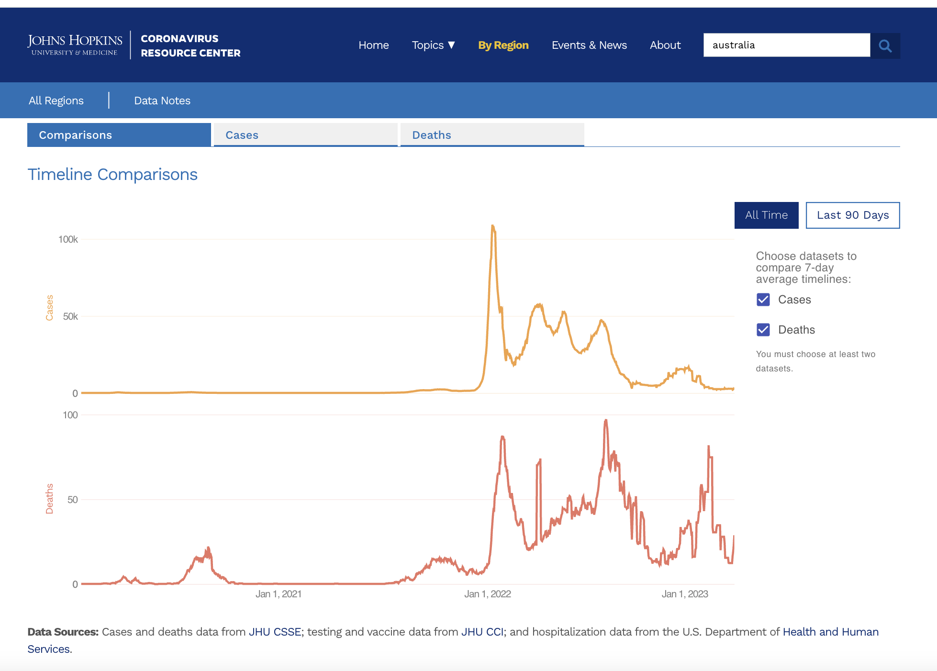Click the search field containing australia
Image resolution: width=937 pixels, height=671 pixels.
786,45
